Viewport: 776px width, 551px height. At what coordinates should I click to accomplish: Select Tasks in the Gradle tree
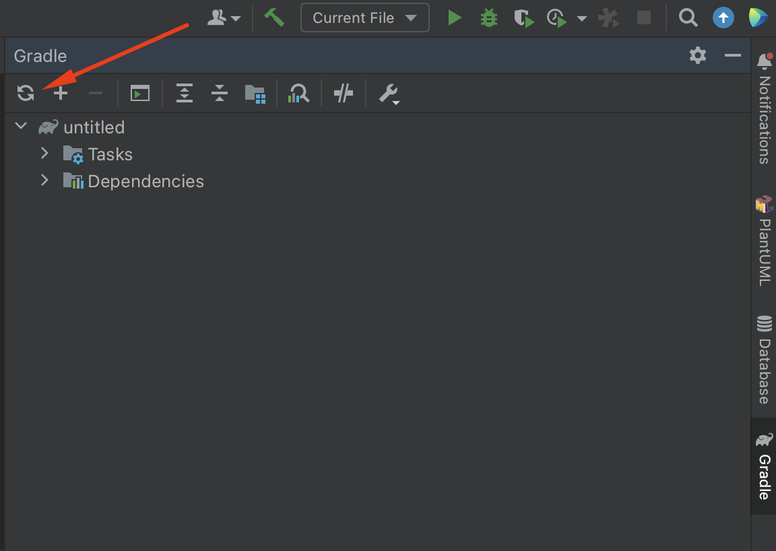110,154
